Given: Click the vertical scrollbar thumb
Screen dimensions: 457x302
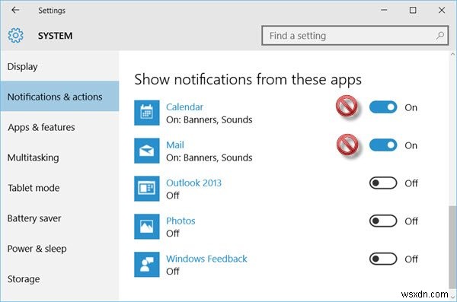Looking at the screenshot, I should [x=452, y=247].
